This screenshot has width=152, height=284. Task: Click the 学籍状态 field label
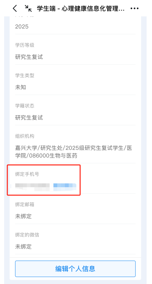(x=24, y=106)
